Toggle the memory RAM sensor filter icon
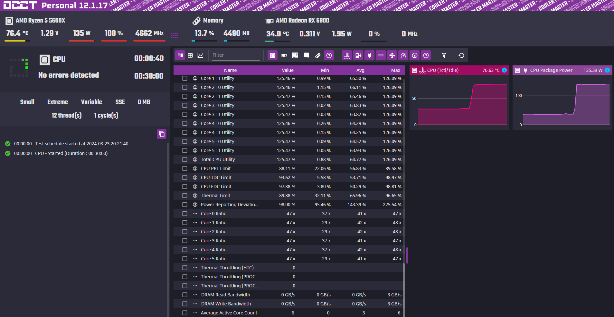This screenshot has width=614, height=317. [x=318, y=55]
